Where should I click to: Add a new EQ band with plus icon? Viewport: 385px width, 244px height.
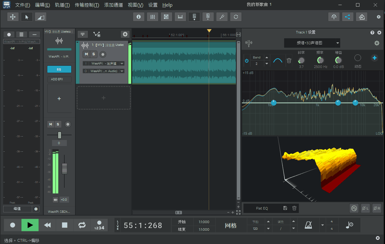[374, 58]
